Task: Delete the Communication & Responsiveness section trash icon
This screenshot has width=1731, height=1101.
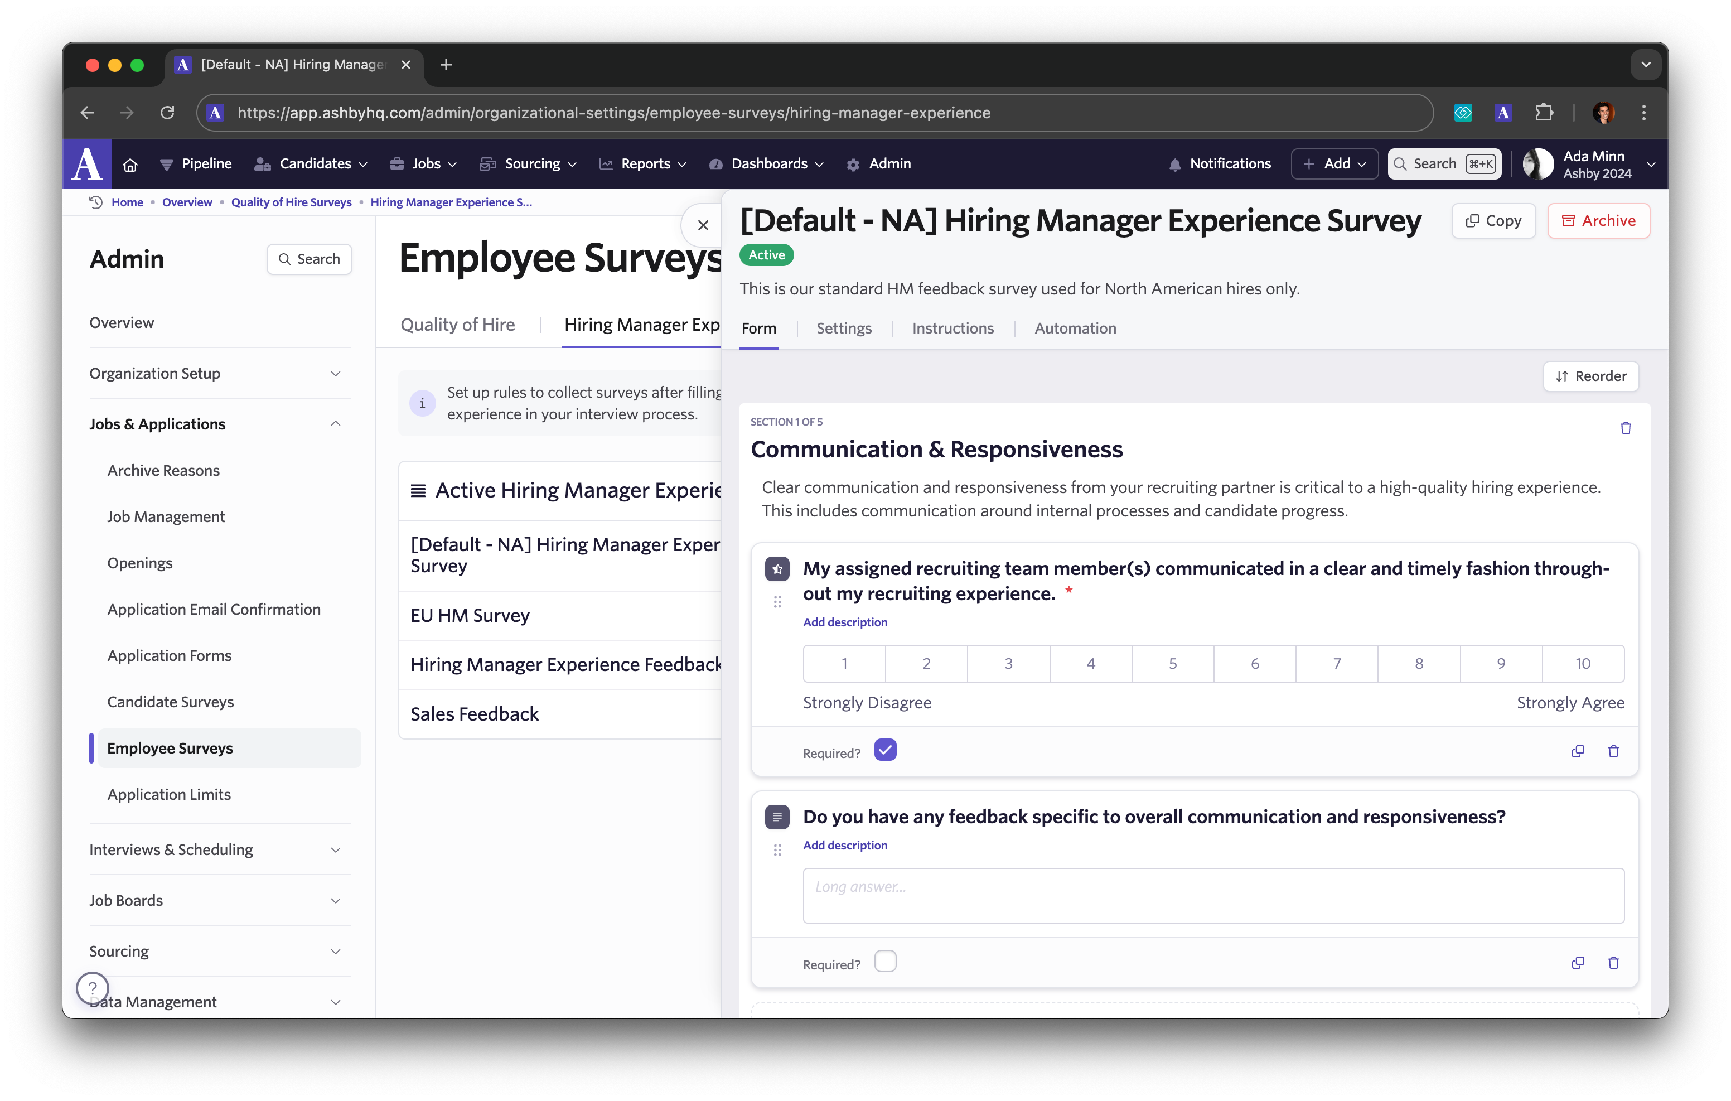Action: [1626, 428]
